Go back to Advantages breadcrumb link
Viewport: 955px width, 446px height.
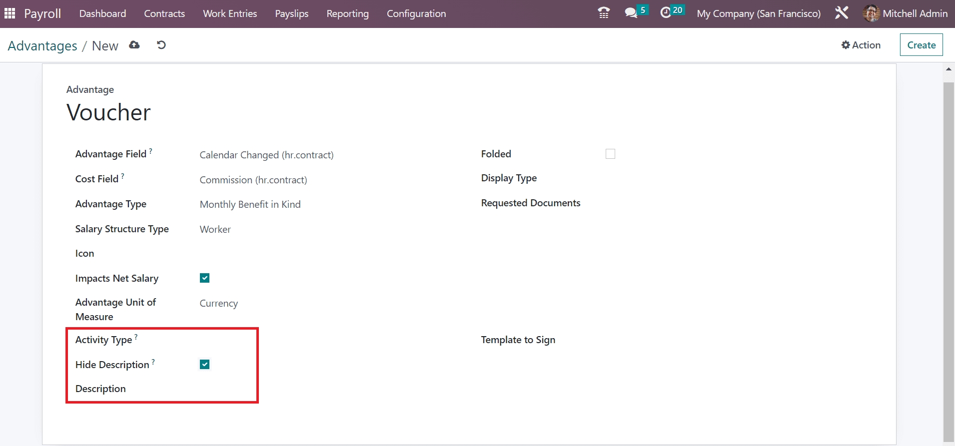(x=42, y=46)
